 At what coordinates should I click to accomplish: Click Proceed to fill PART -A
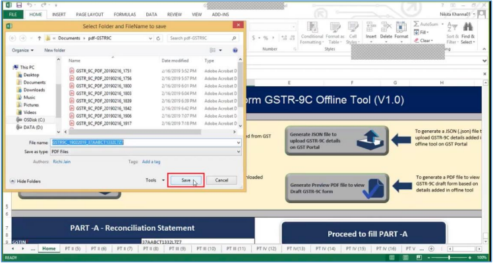click(363, 234)
